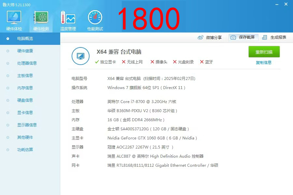Click the green check beside 独立显卡

click(x=97, y=62)
